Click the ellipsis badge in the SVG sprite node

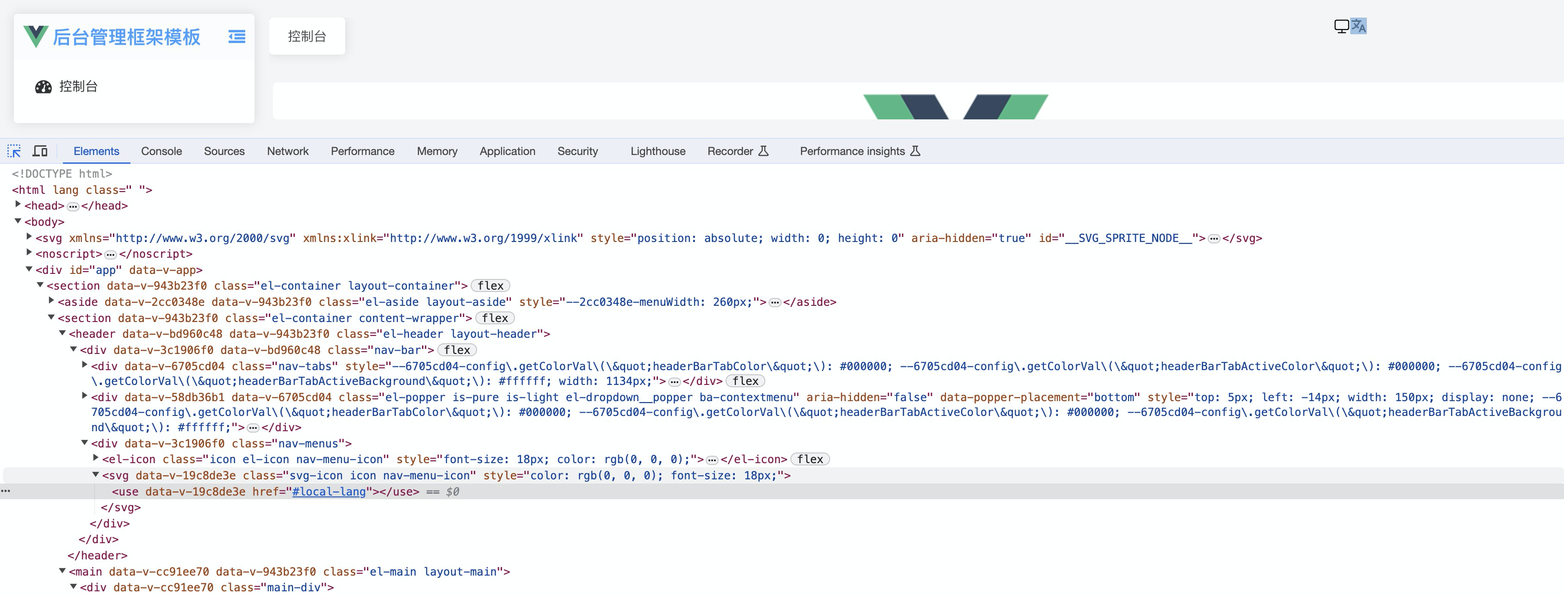click(1214, 239)
